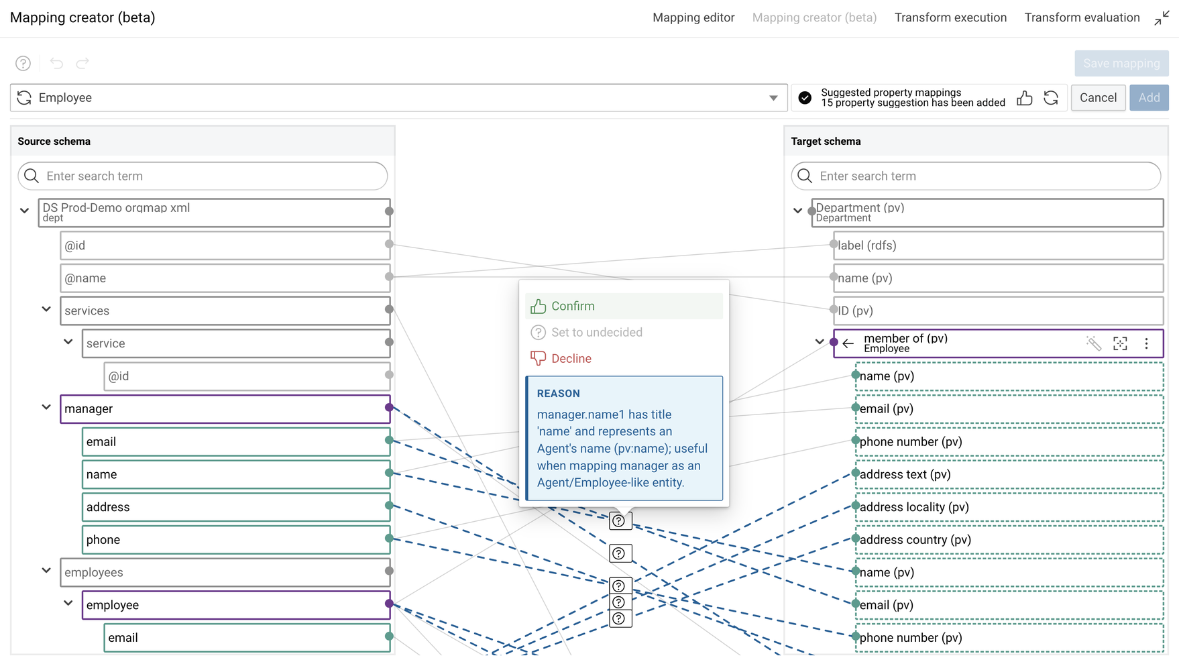Open help via the question mark icon

(23, 63)
